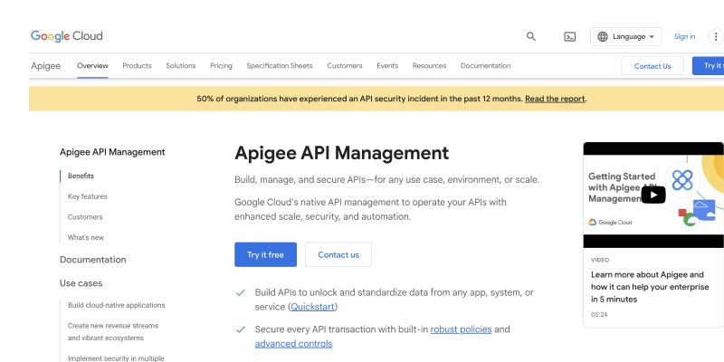The height and width of the screenshot is (362, 724).
Task: Click the blue Try it free button
Action: pyautogui.click(x=265, y=254)
